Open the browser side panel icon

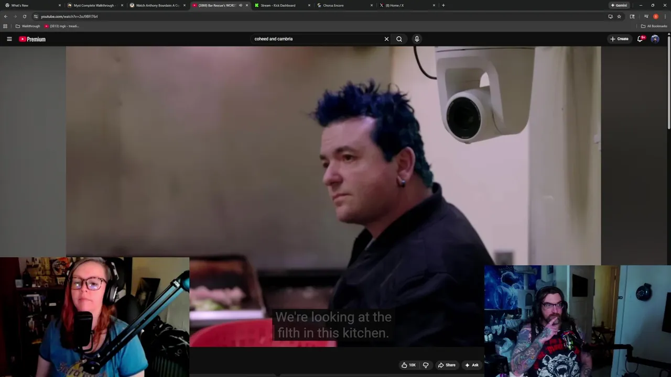[632, 16]
